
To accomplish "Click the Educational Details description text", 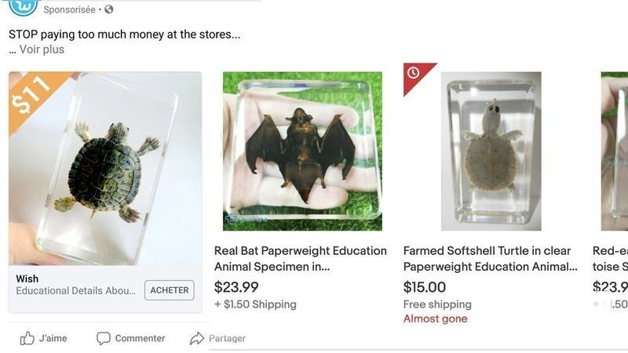I will [x=75, y=291].
